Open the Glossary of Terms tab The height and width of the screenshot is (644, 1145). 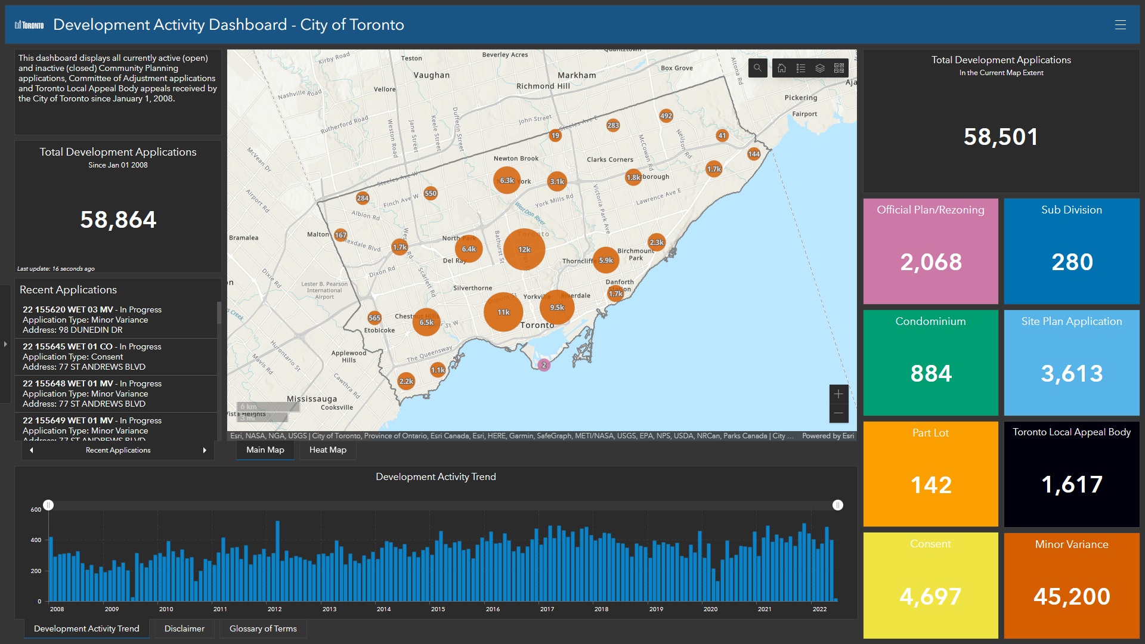click(x=263, y=628)
